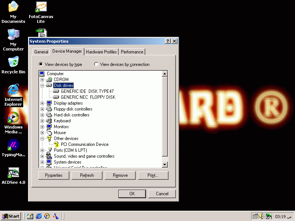The height and width of the screenshot is (221, 295).
Task: Click the Print... button
Action: [x=153, y=175]
